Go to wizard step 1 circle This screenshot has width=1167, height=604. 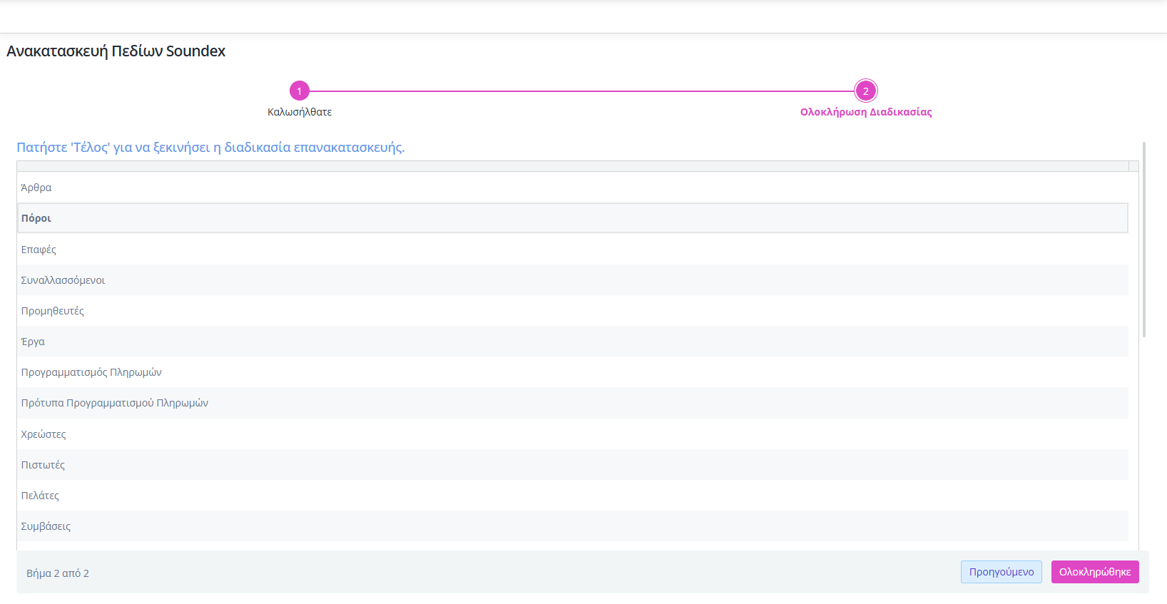300,91
